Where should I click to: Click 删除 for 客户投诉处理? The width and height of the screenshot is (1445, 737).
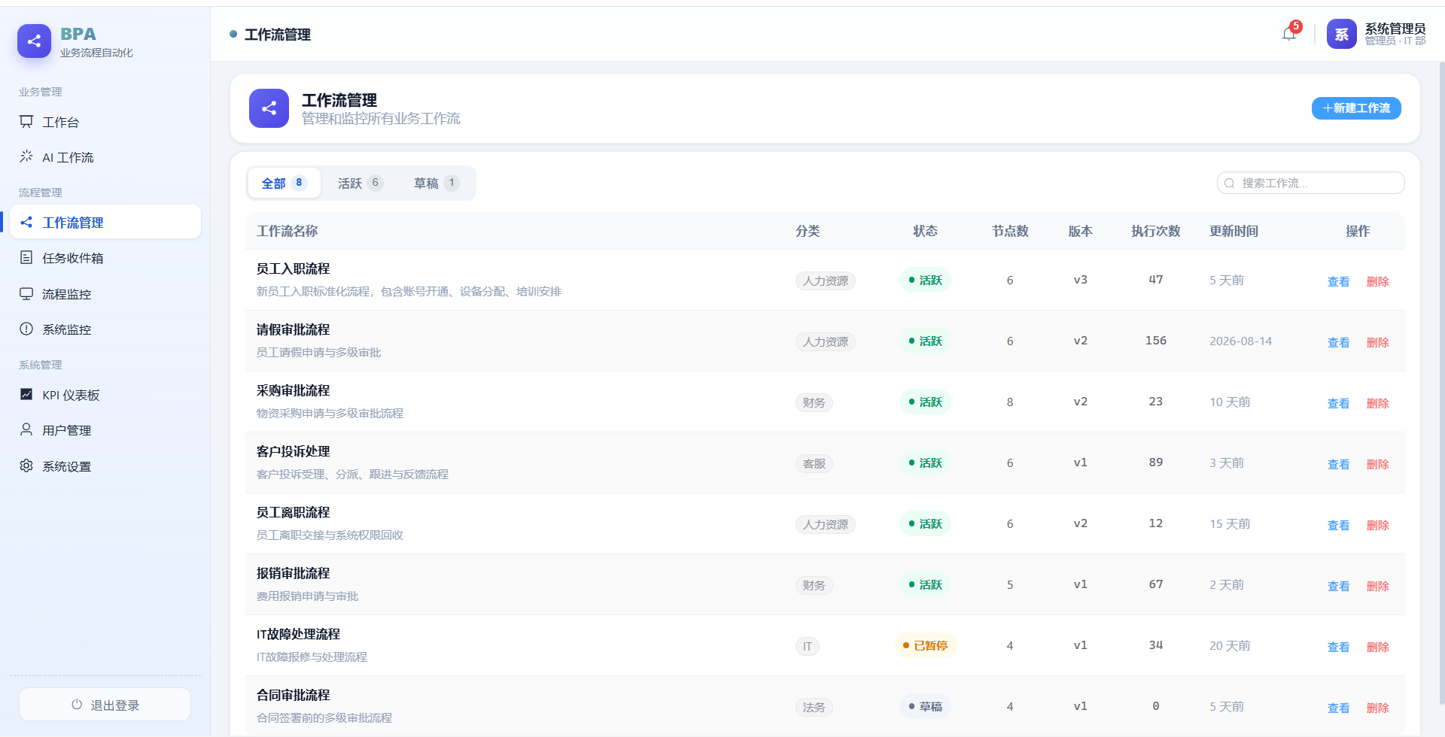pos(1378,464)
